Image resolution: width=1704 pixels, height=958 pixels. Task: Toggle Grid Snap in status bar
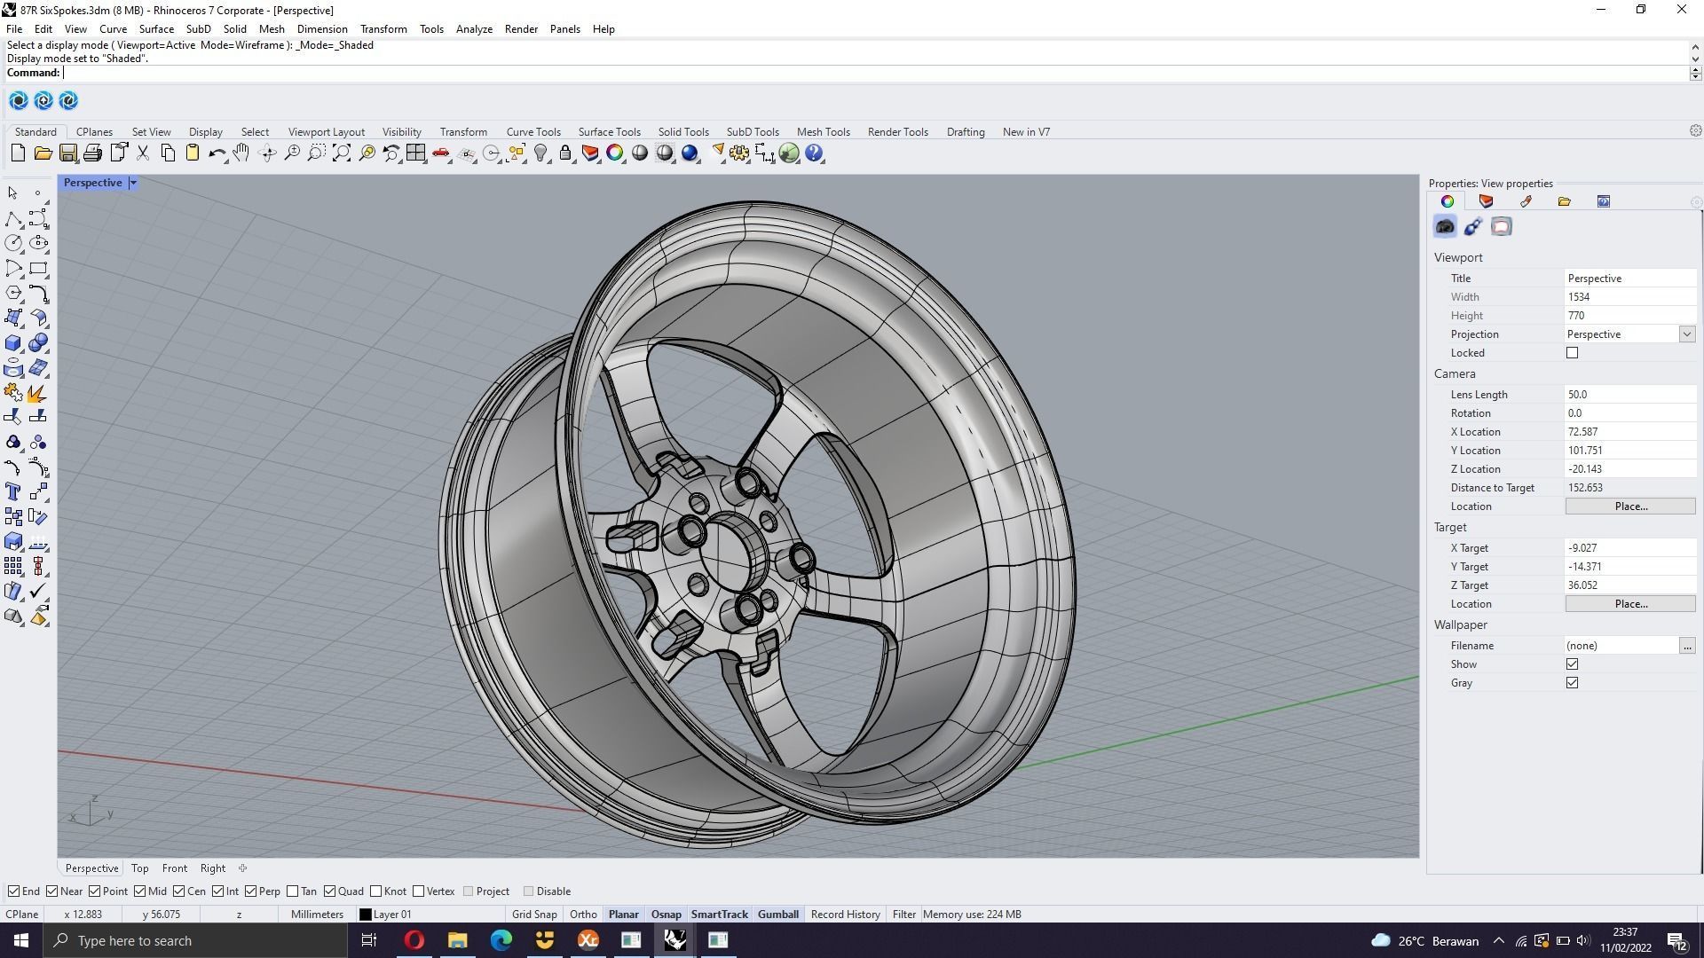tap(534, 915)
